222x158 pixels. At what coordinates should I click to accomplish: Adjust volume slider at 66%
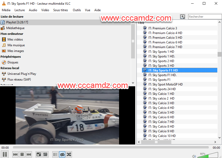pyautogui.click(x=208, y=155)
